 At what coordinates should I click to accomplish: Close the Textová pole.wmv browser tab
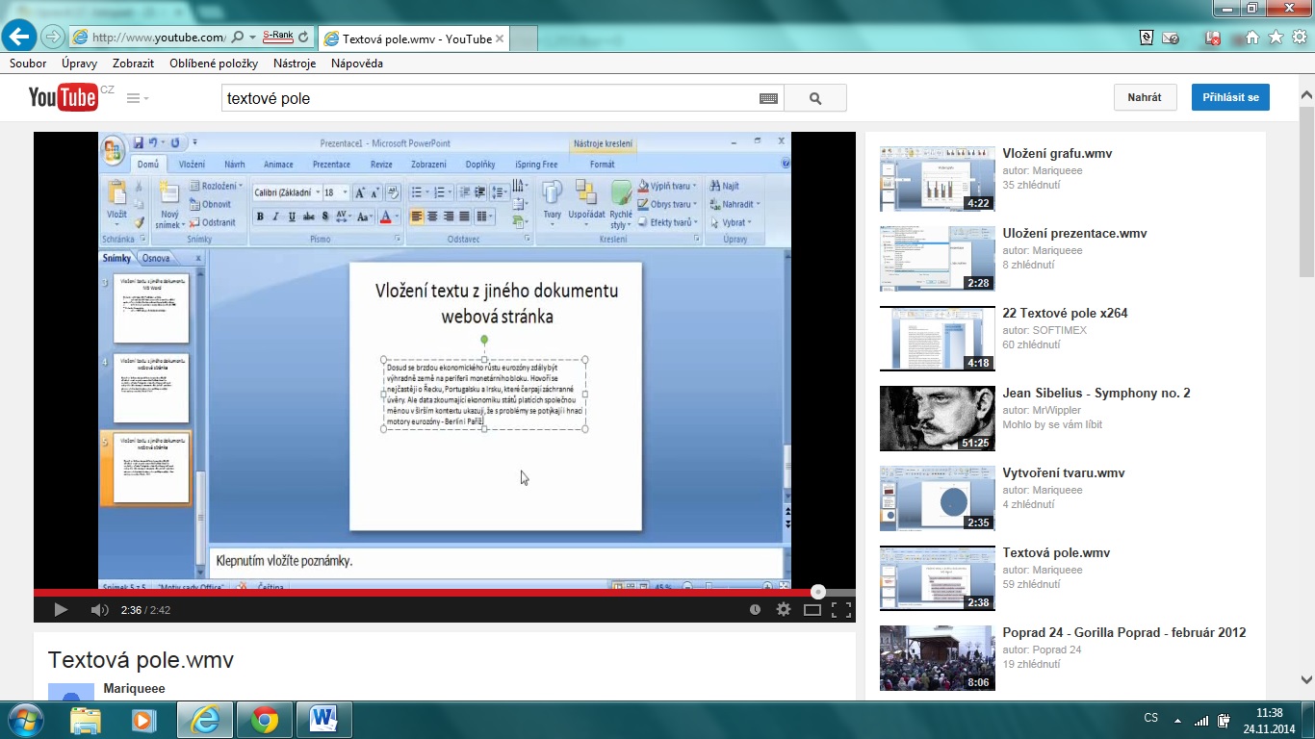click(500, 38)
